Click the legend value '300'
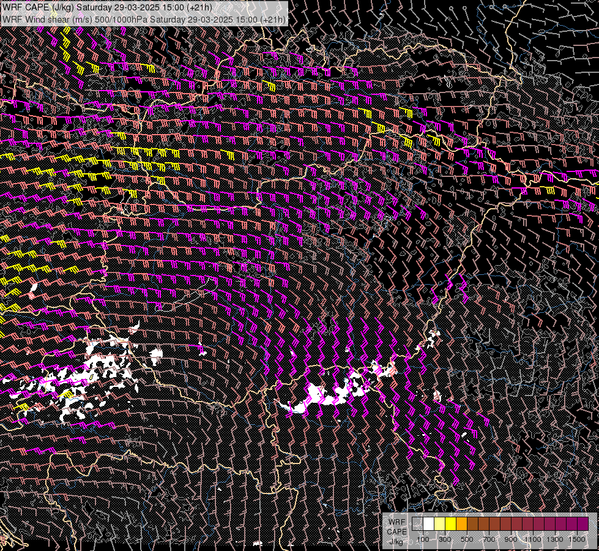 point(445,539)
